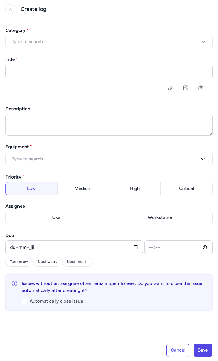Select Medium priority
Image resolution: width=218 pixels, height=361 pixels.
click(x=83, y=188)
